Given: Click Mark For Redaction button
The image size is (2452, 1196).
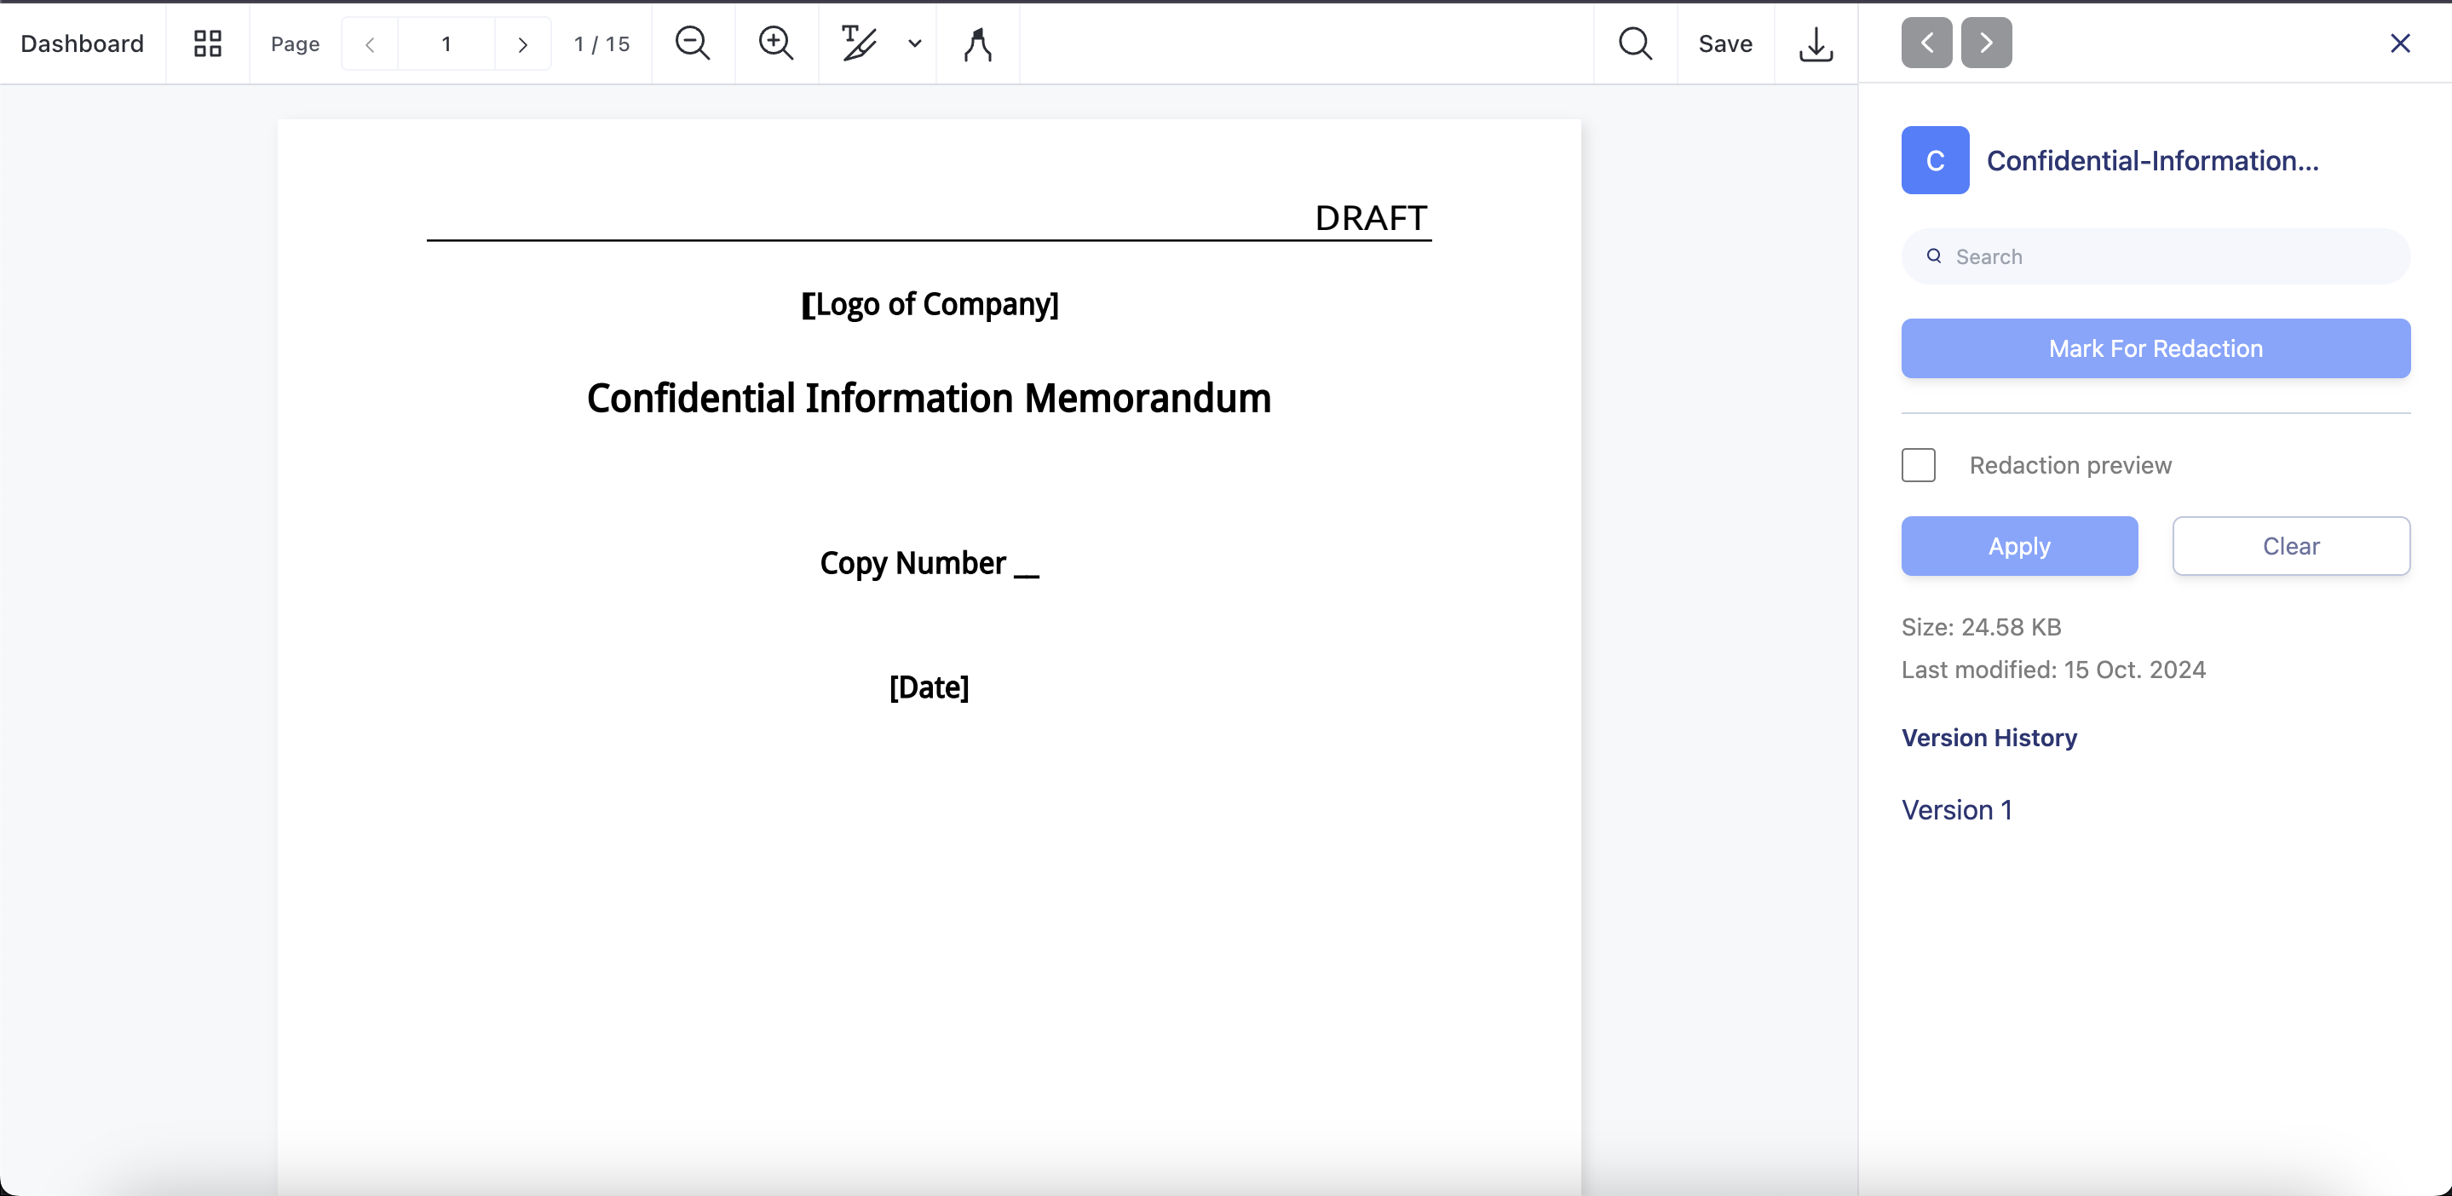Looking at the screenshot, I should [x=2155, y=348].
